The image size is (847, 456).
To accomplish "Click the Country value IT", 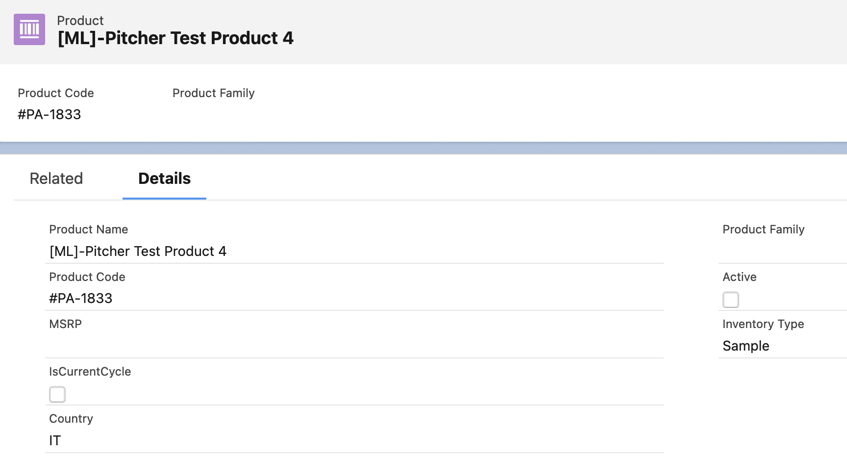I will 55,441.
